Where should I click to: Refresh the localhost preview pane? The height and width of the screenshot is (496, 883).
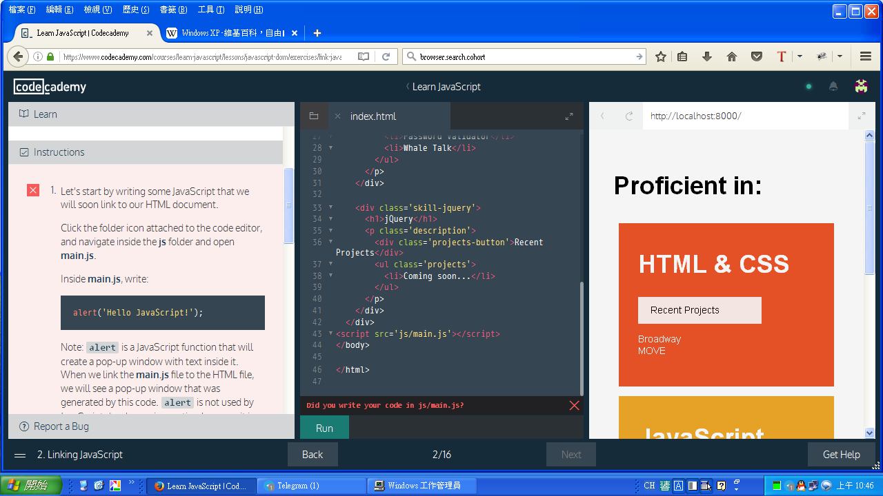pyautogui.click(x=629, y=116)
